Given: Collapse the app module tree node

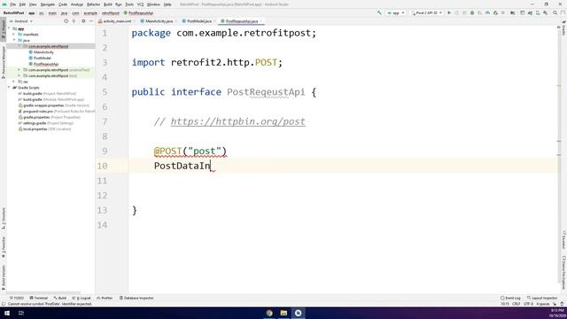Looking at the screenshot, I should click(10, 28).
